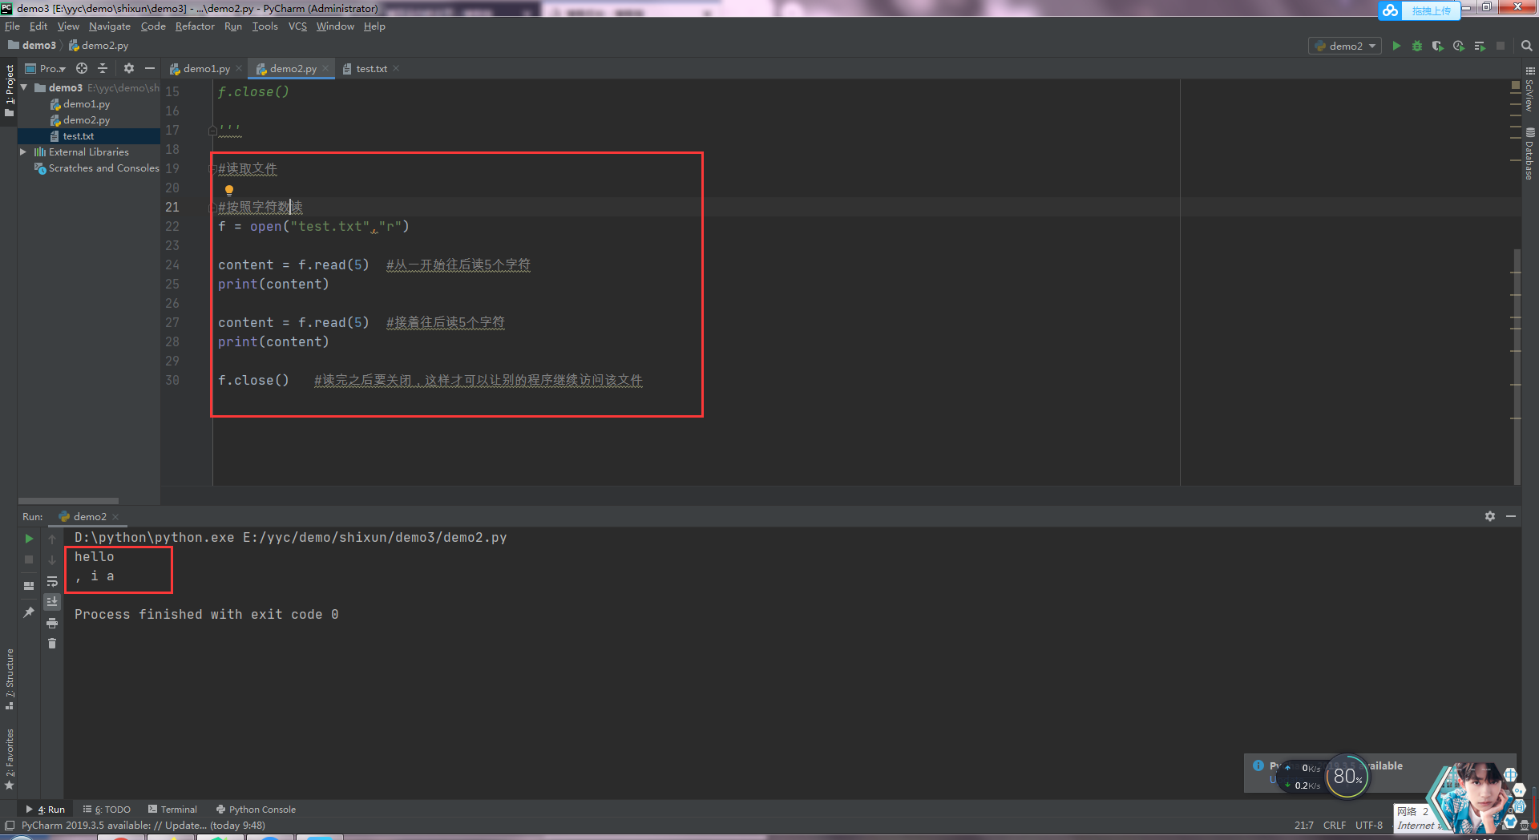Select demo1.py in the project tree
This screenshot has width=1539, height=840.
tap(87, 104)
